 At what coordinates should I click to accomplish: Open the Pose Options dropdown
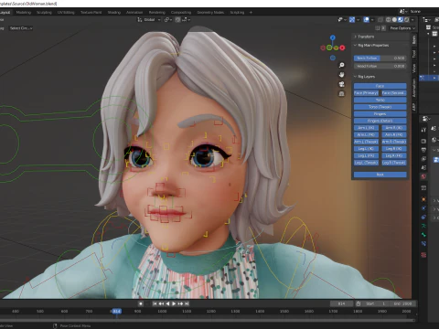(x=402, y=28)
